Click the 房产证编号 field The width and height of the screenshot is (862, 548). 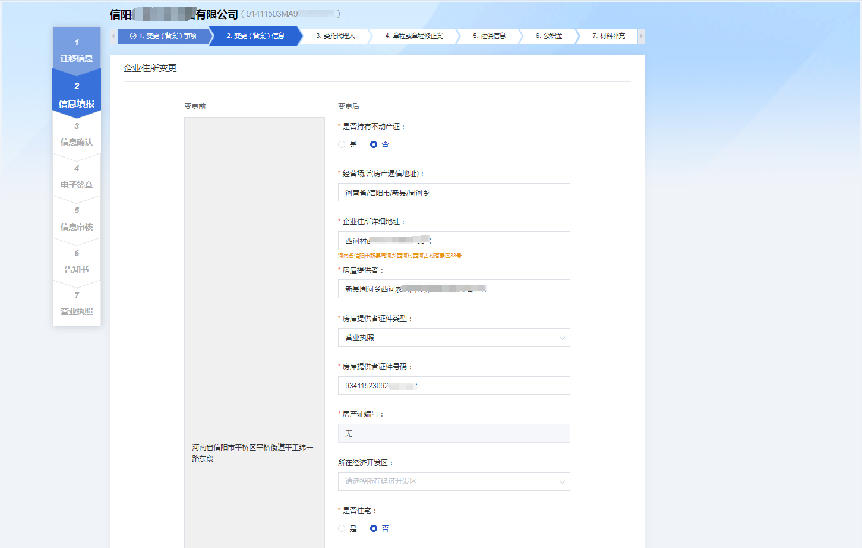pyautogui.click(x=454, y=433)
